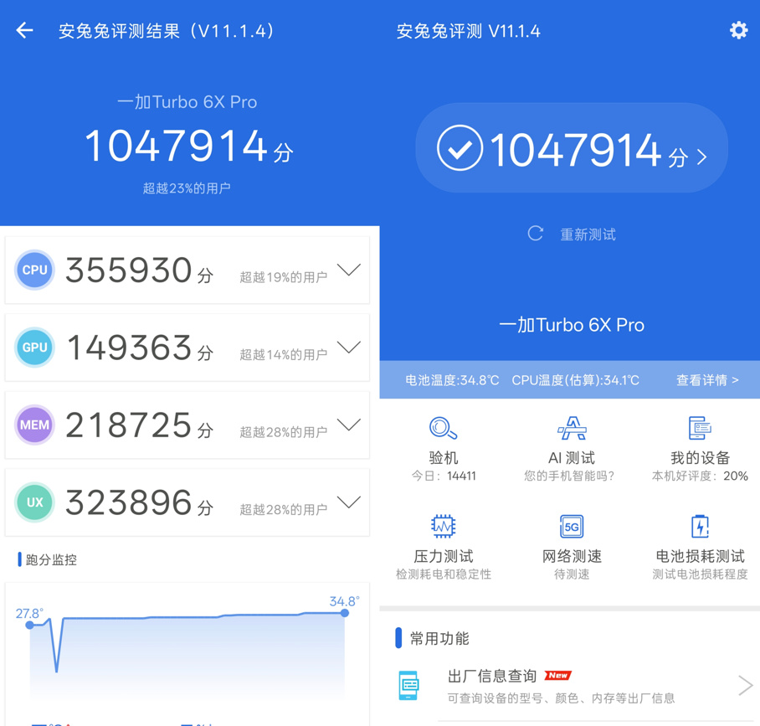This screenshot has height=726, width=760.
Task: Tap 安兔兔评测结果 (V11.1.4) title
Action: (x=167, y=31)
